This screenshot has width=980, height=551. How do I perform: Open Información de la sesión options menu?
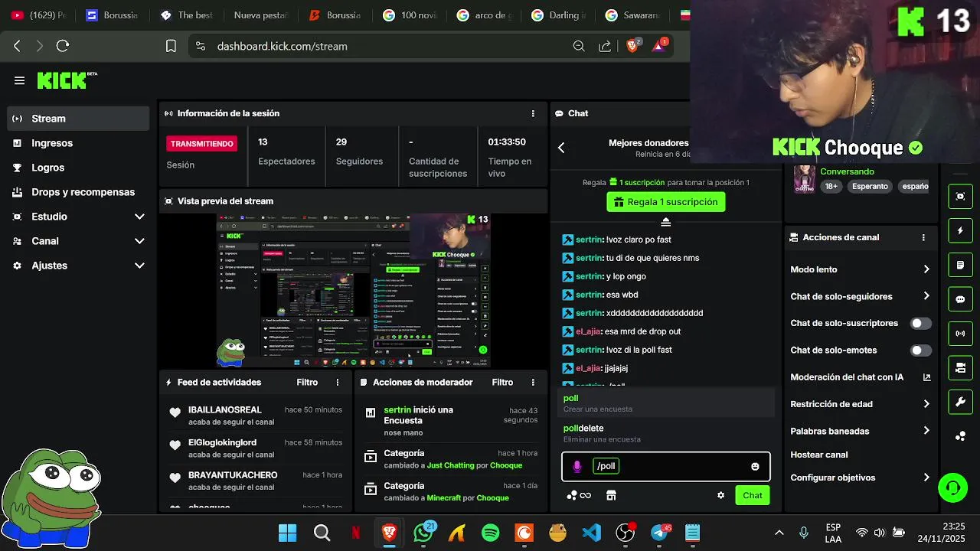tap(533, 113)
